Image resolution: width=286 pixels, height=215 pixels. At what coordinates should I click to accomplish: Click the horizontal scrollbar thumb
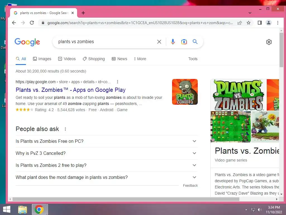coord(126,199)
